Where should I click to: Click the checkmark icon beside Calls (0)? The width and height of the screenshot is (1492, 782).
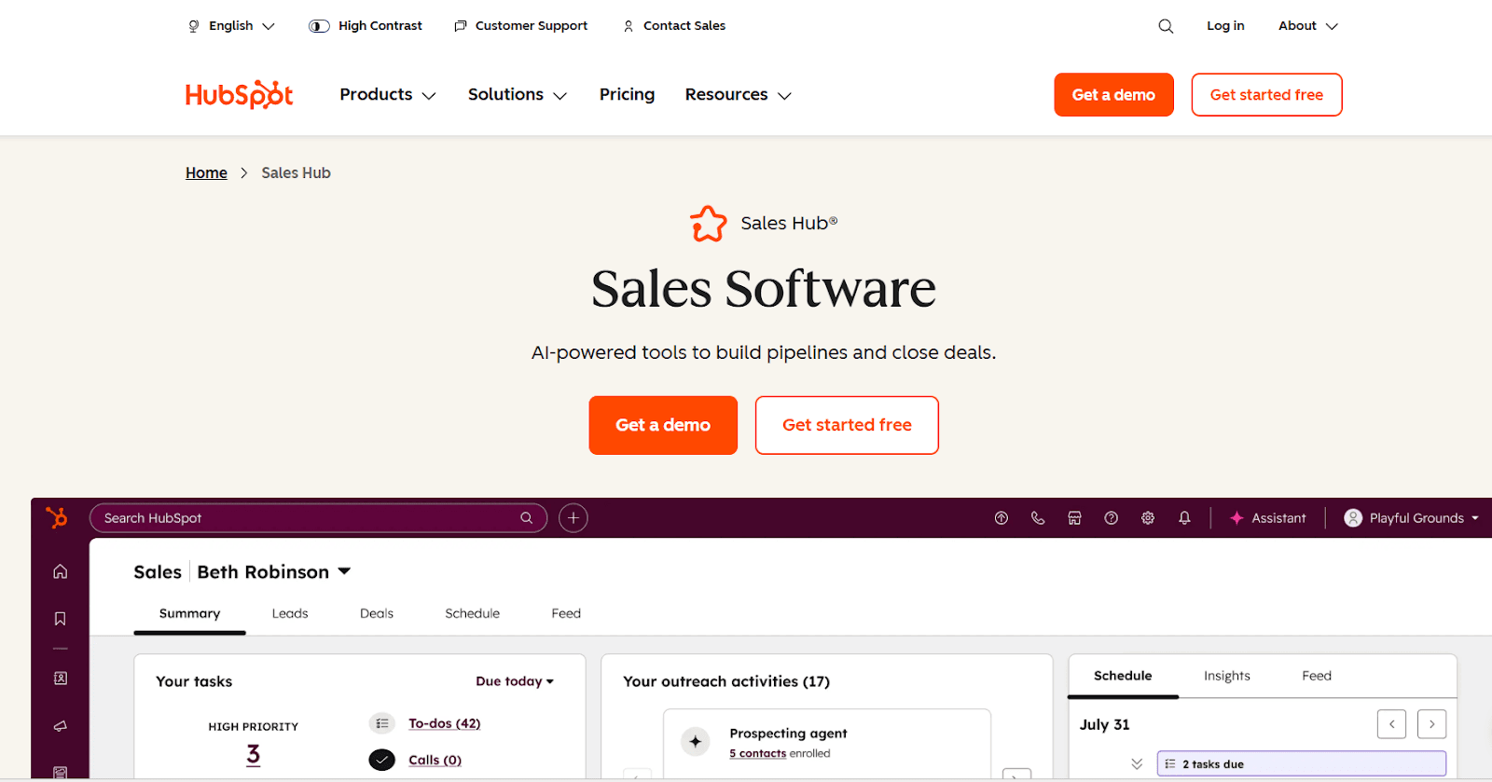click(x=382, y=760)
